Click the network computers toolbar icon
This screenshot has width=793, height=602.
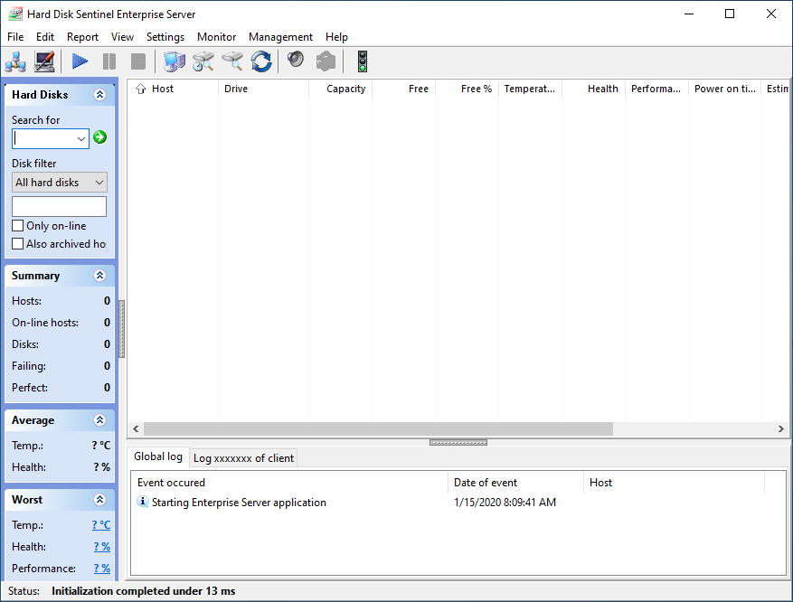[15, 61]
